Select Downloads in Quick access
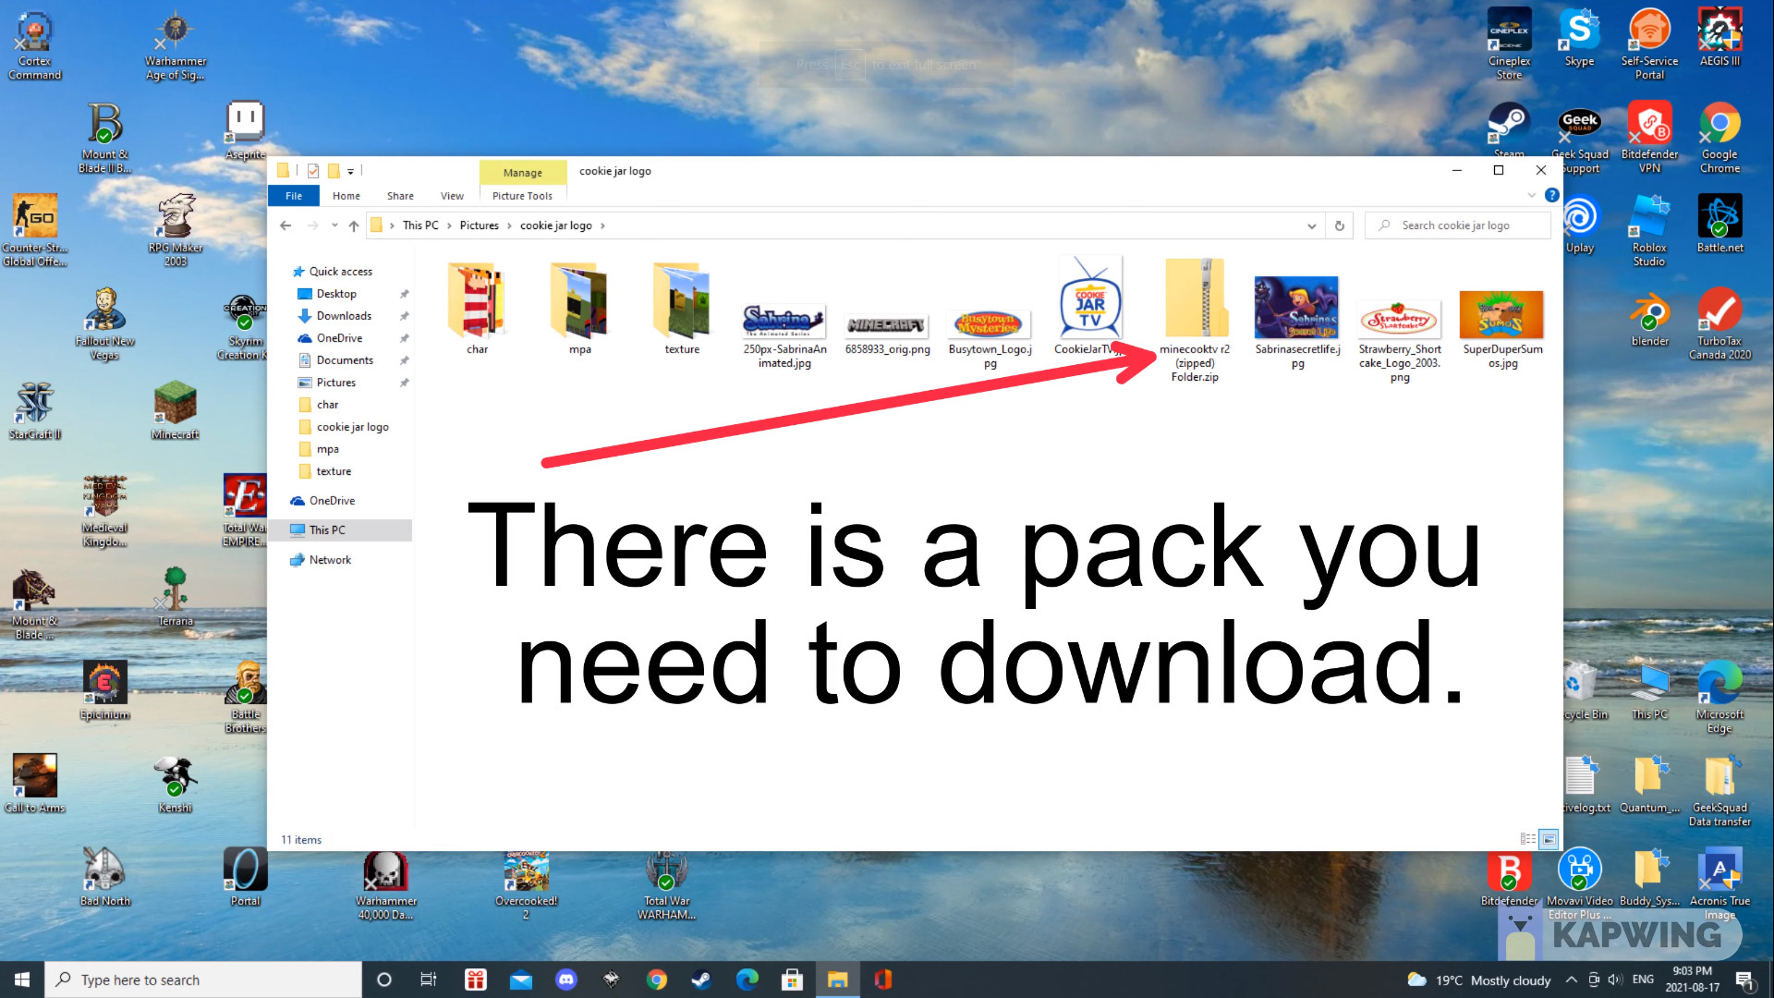1774x998 pixels. [344, 316]
